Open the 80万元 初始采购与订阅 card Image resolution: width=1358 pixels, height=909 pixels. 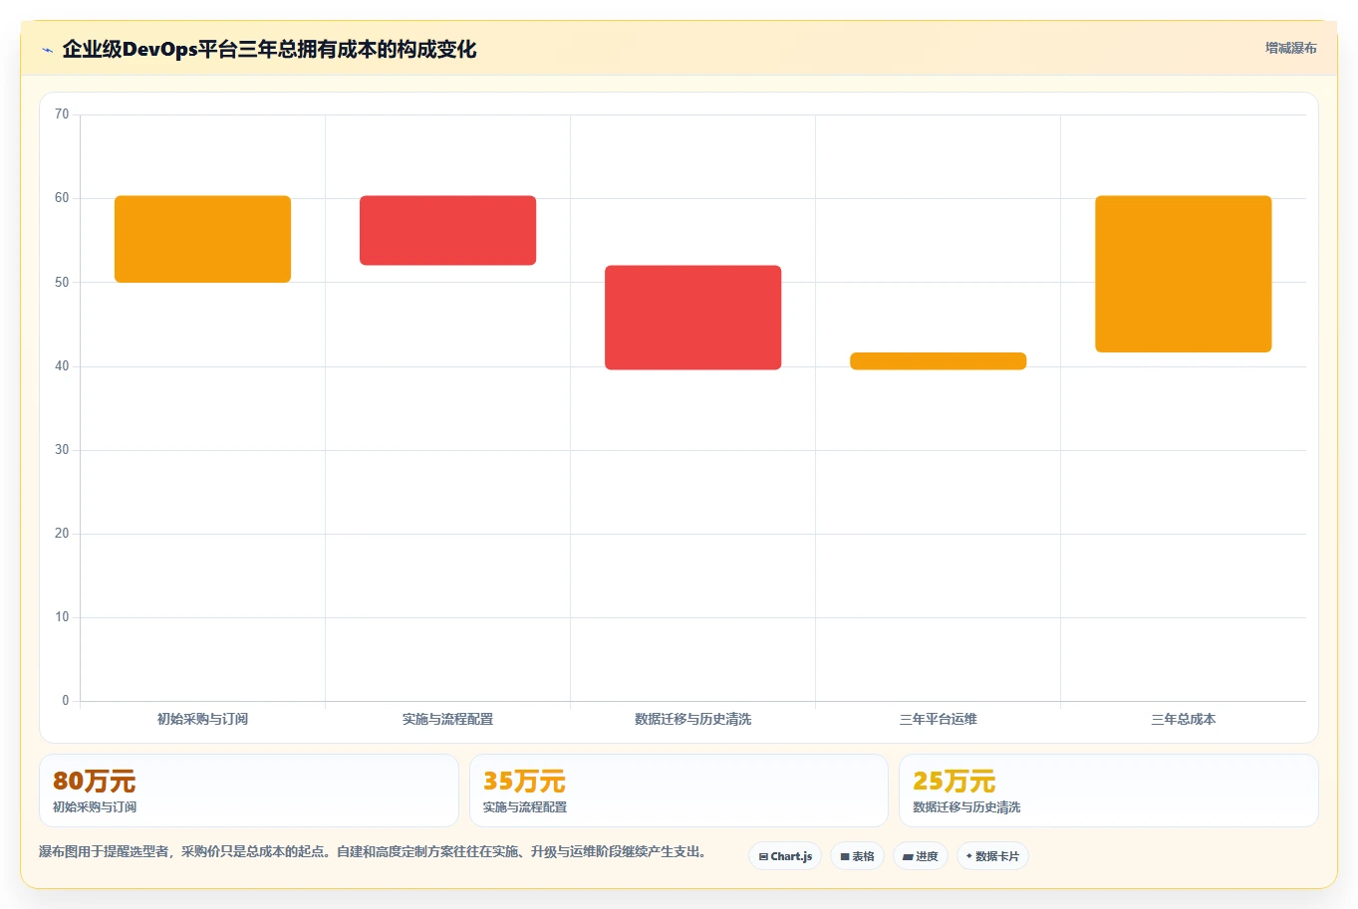click(248, 791)
